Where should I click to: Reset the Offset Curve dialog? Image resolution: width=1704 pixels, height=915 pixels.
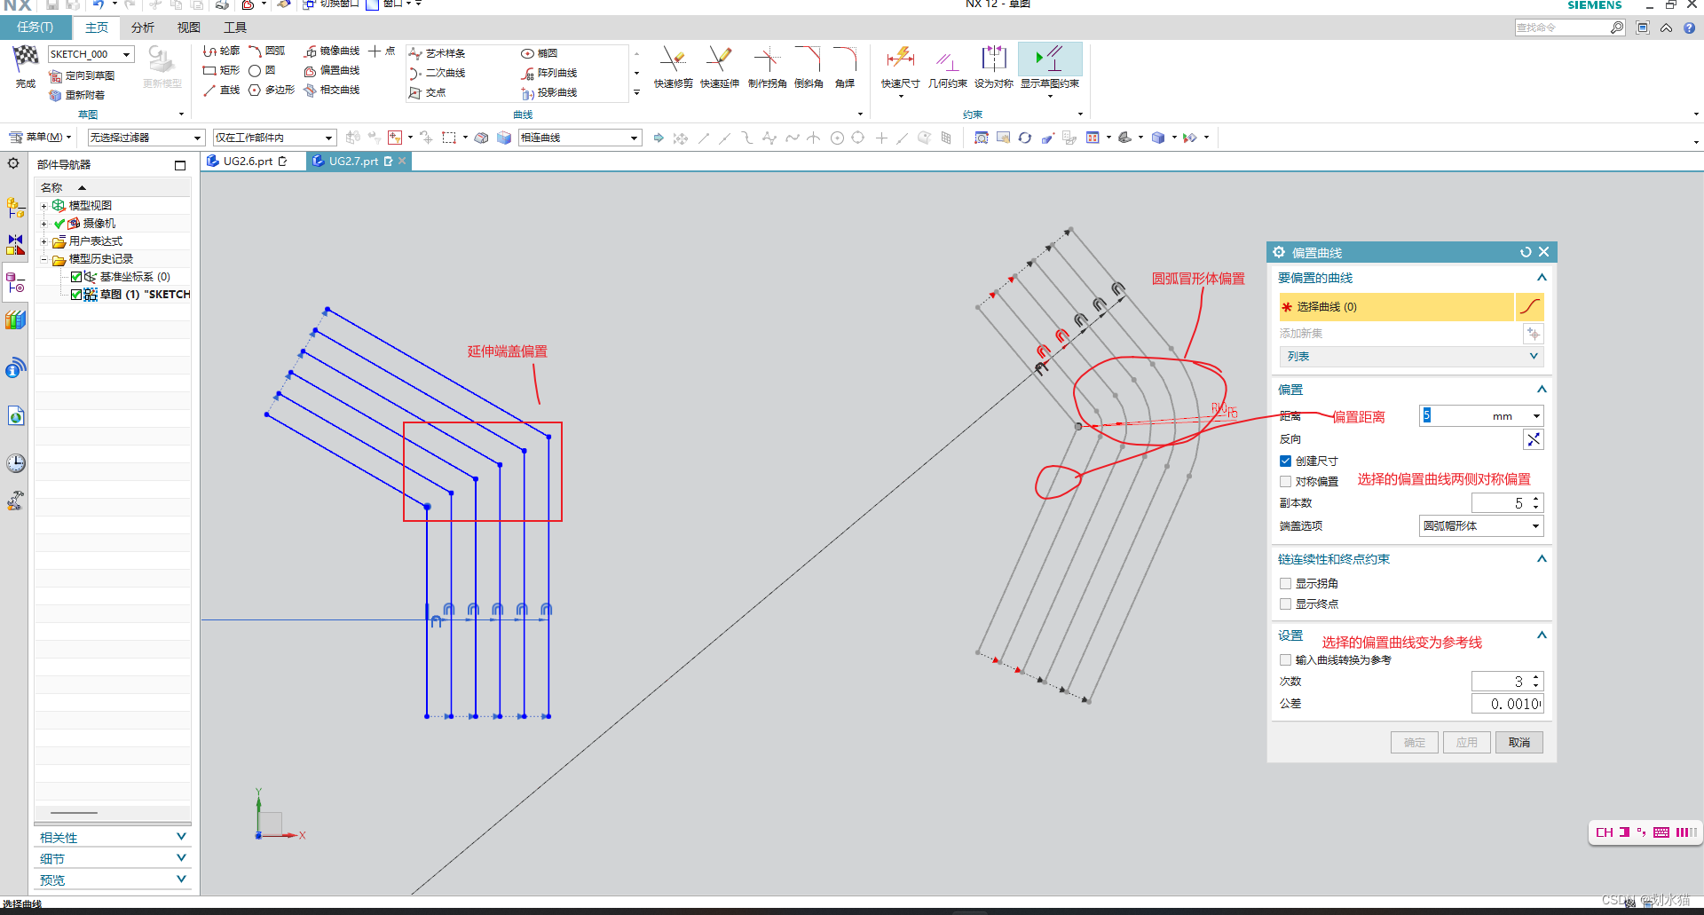(x=1526, y=252)
